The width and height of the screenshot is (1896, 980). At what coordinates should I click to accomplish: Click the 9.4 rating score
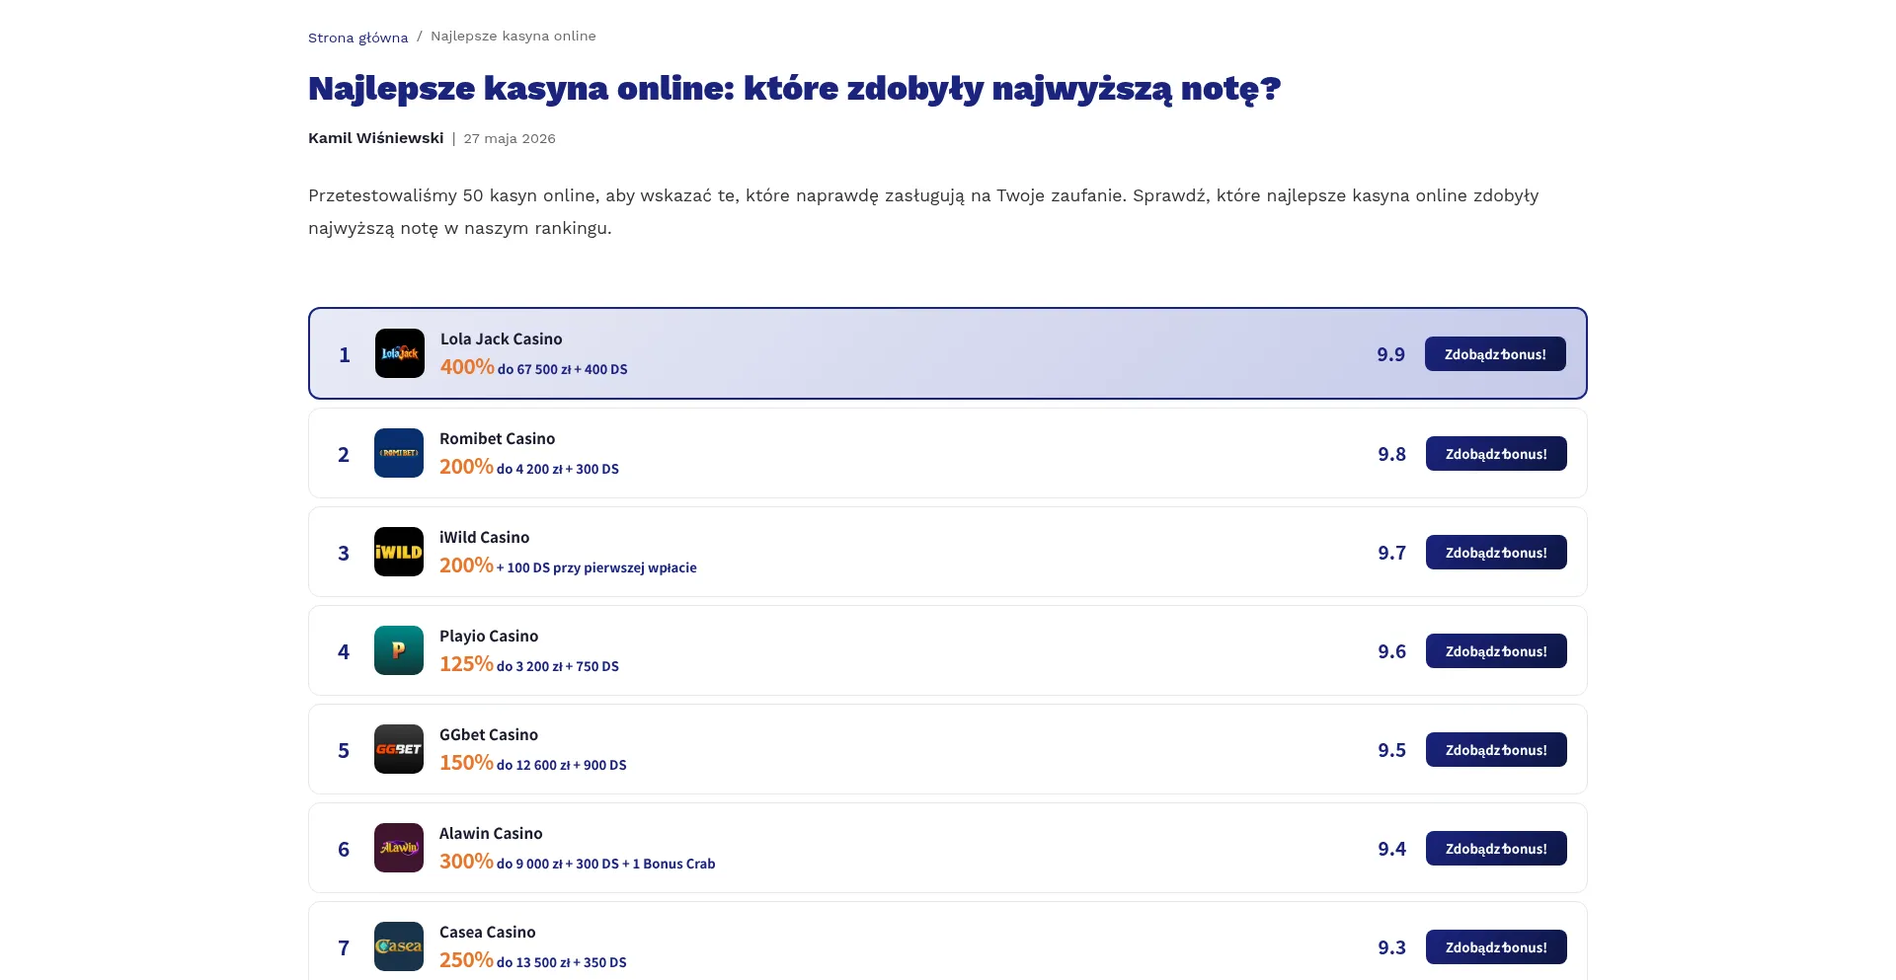click(x=1391, y=849)
